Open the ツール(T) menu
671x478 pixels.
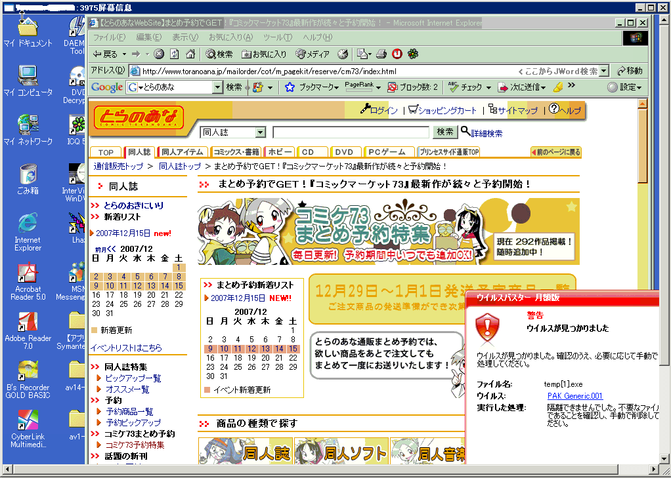tap(278, 37)
